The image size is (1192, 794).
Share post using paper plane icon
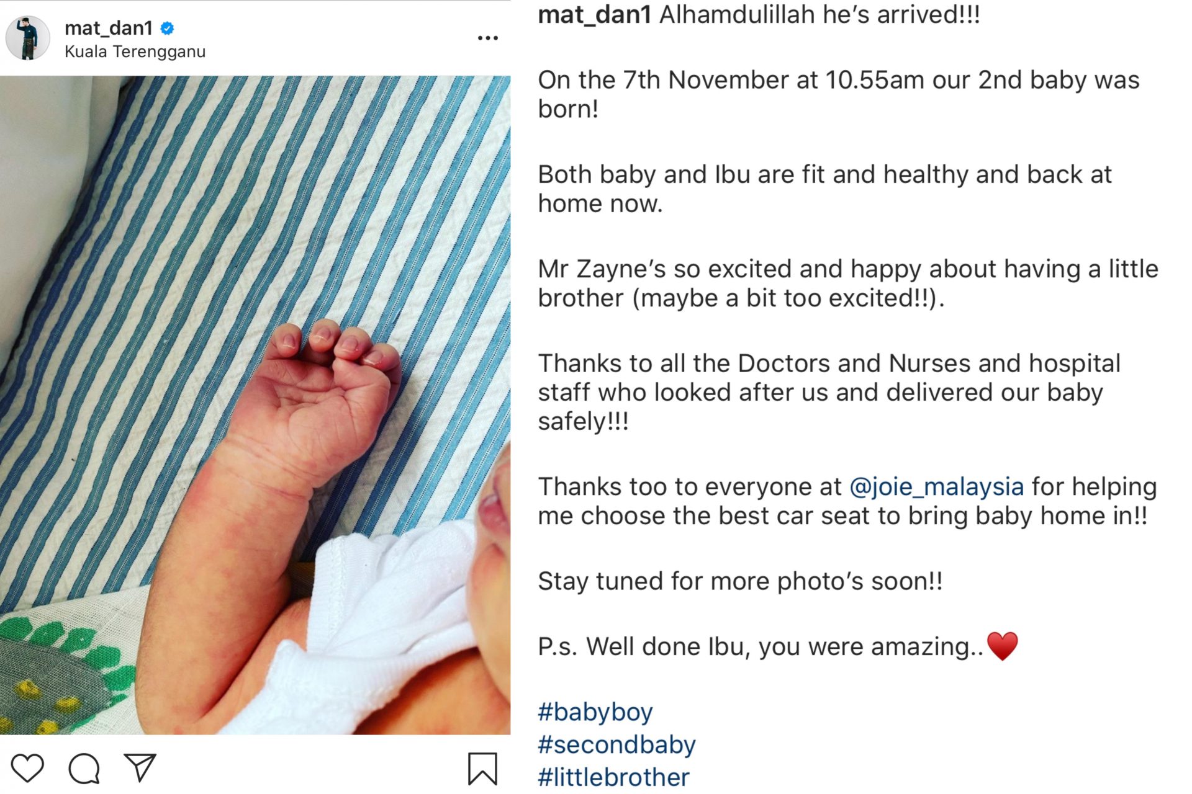(140, 768)
